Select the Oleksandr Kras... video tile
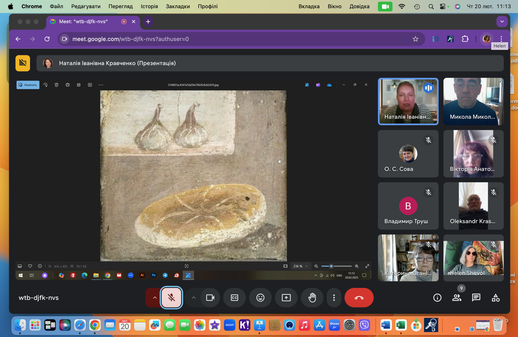The width and height of the screenshot is (518, 337). pos(473,206)
